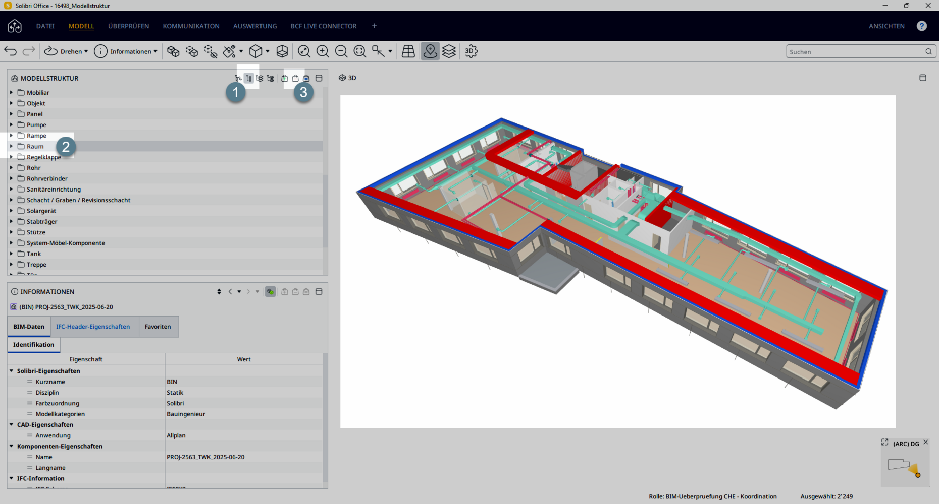The height and width of the screenshot is (504, 939).
Task: Select the Identifikation subtab
Action: pos(34,345)
